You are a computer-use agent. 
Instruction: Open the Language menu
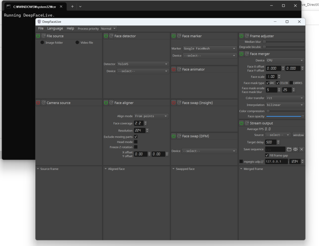pos(55,29)
